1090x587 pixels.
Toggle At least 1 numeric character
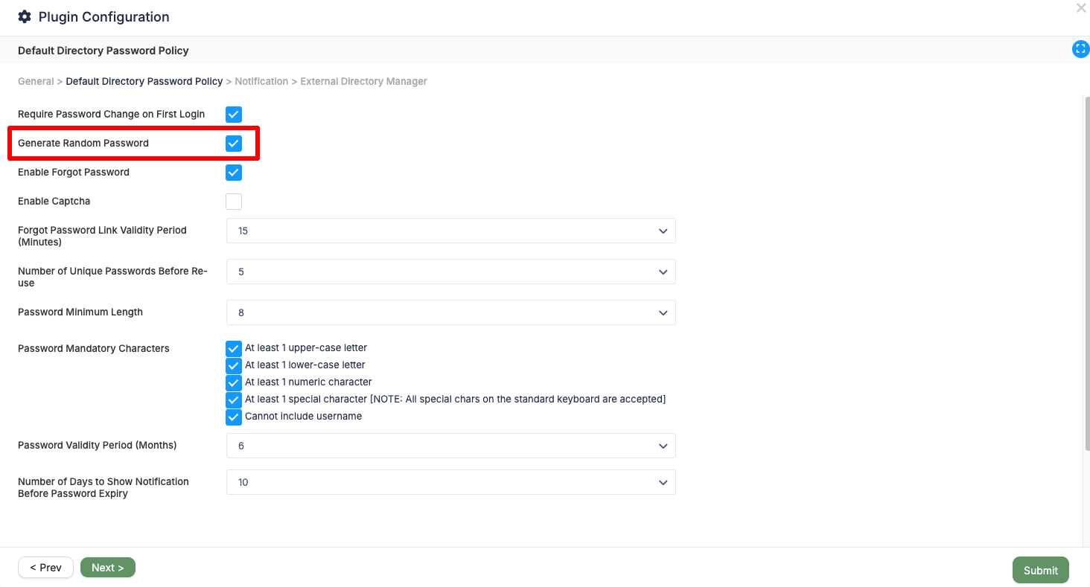tap(234, 382)
